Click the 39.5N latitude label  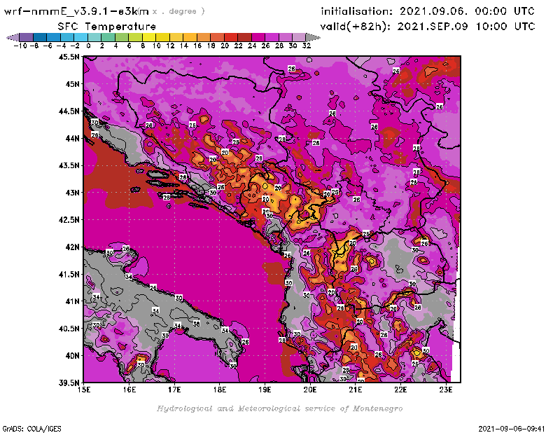(69, 383)
